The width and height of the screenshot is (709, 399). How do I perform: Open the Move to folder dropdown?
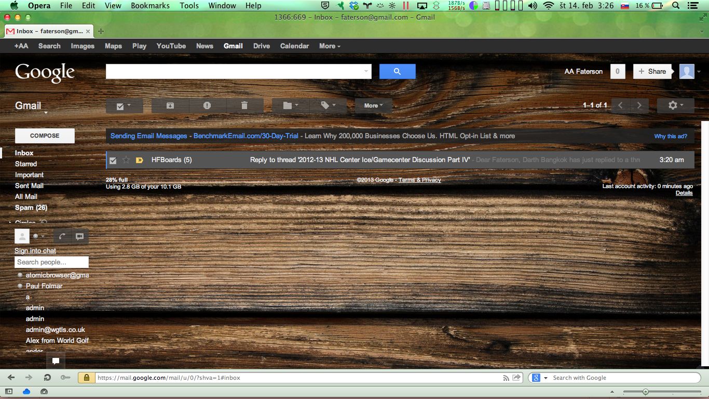[291, 105]
